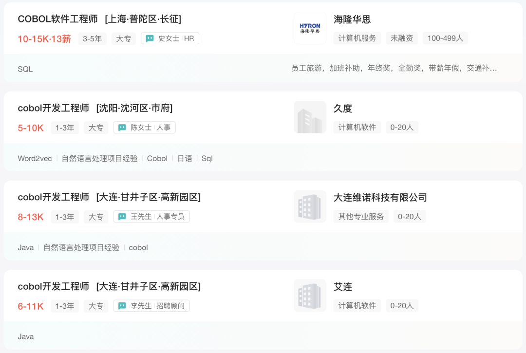Viewport: 526px width, 353px height.
Task: Click the 日语 skill tag
Action: (185, 159)
